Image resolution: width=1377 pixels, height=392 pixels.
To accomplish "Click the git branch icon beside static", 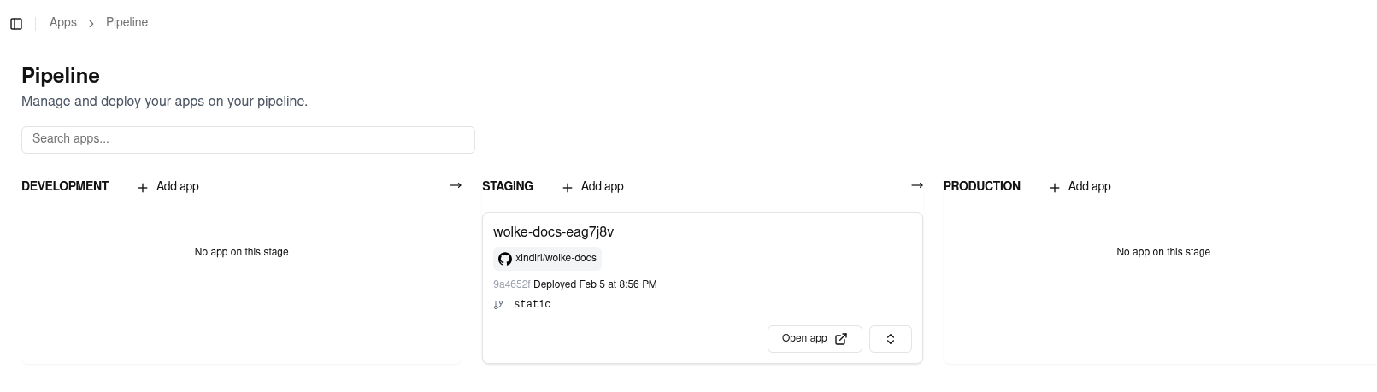I will pos(498,305).
